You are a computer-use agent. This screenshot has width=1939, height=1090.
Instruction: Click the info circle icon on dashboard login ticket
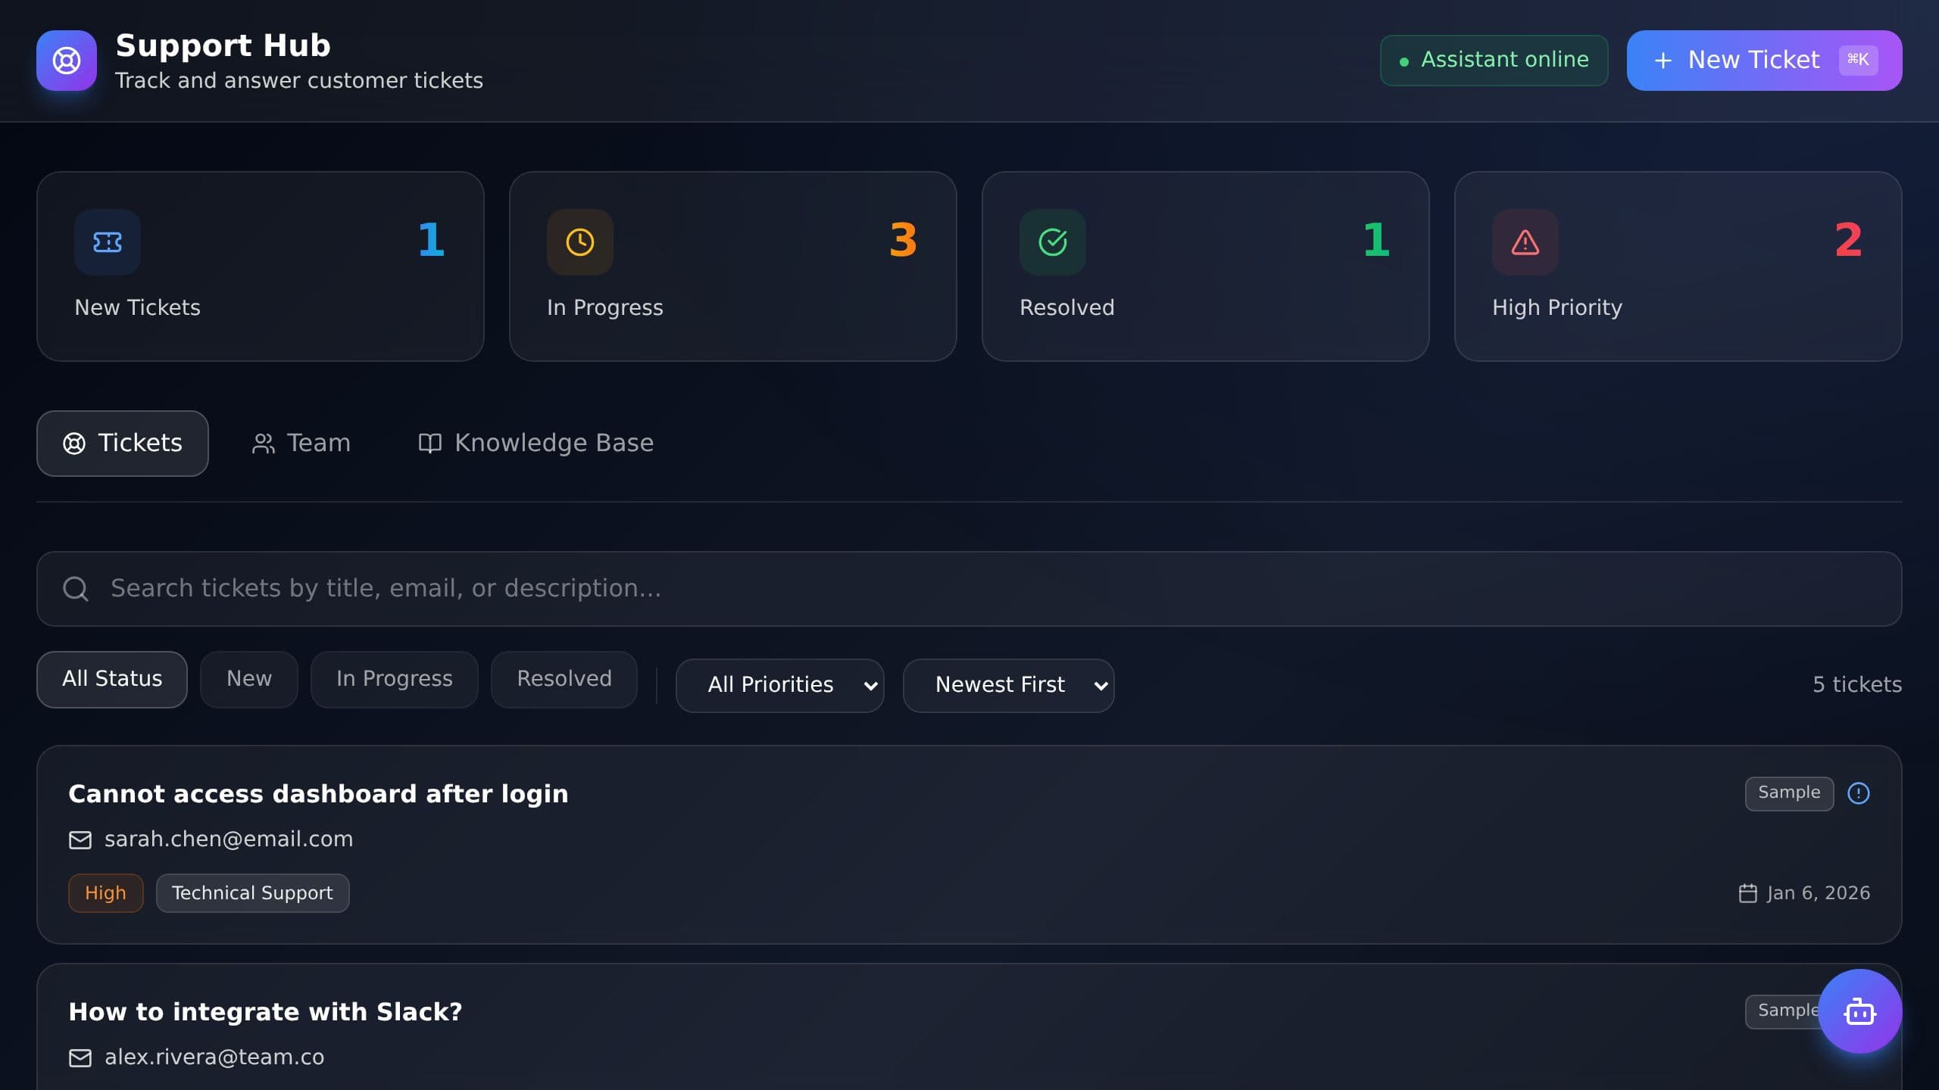pyautogui.click(x=1859, y=793)
